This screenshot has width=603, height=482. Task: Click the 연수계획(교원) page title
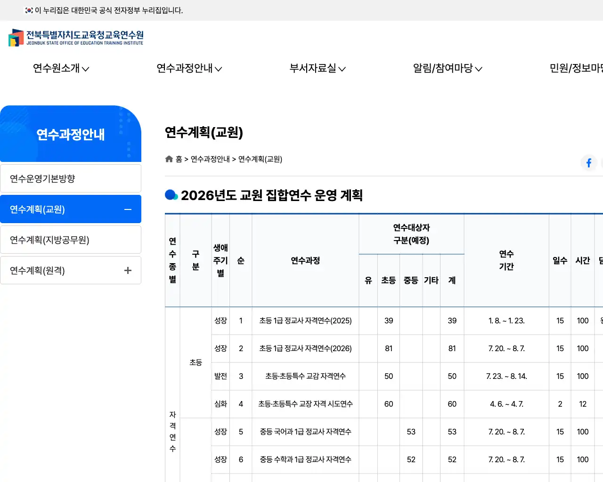pyautogui.click(x=204, y=133)
